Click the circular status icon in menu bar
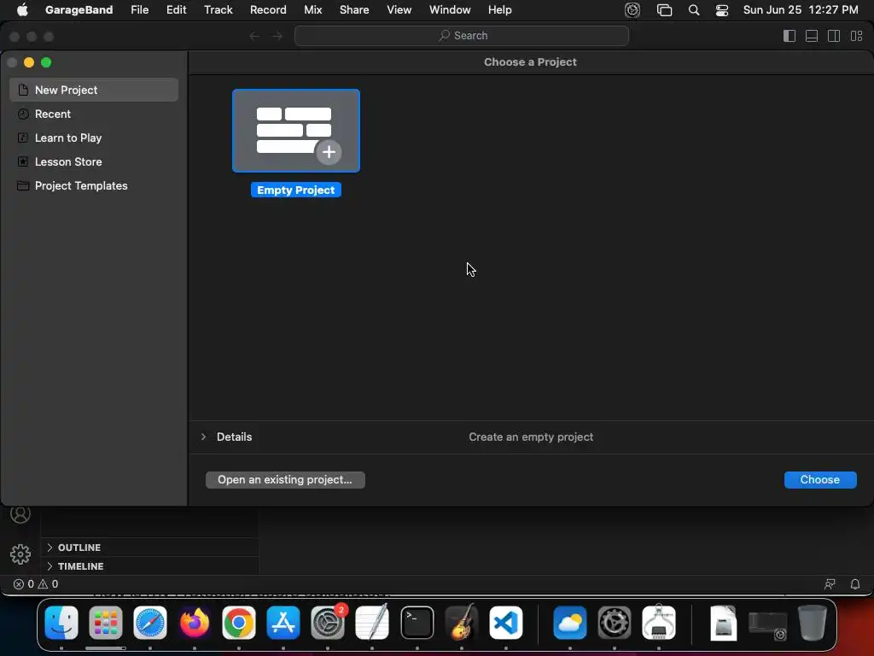This screenshot has height=656, width=874. click(x=632, y=10)
